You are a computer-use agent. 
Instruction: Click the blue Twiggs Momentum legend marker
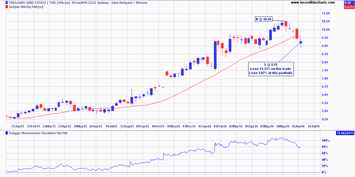pos(7,133)
